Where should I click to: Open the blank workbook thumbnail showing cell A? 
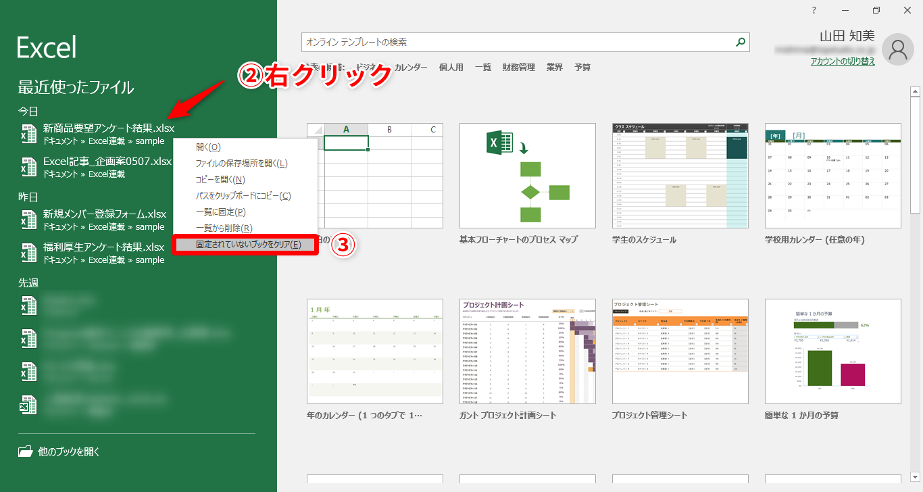(x=375, y=176)
